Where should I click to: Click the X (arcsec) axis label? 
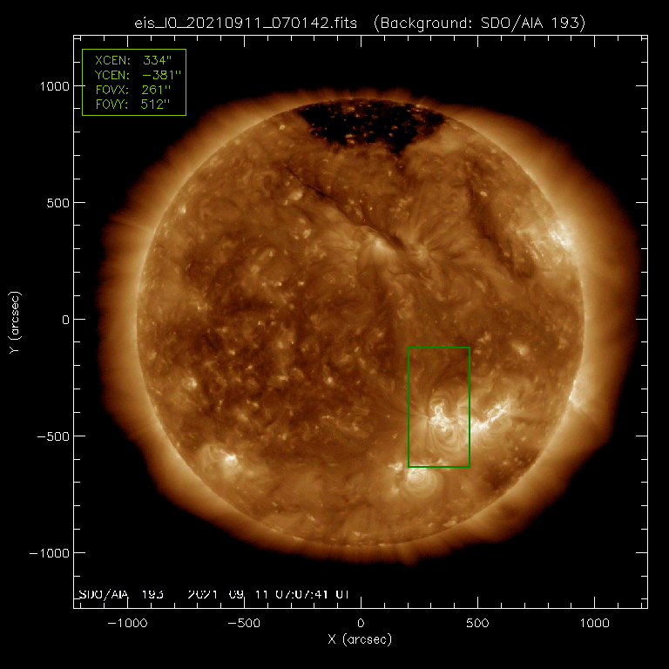point(360,640)
